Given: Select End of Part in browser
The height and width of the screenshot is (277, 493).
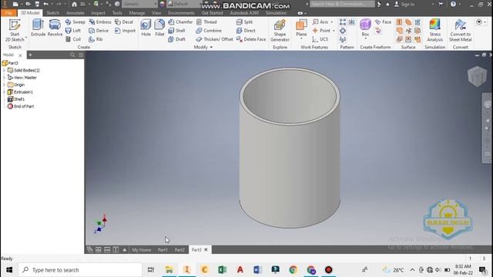Looking at the screenshot, I should [21, 106].
